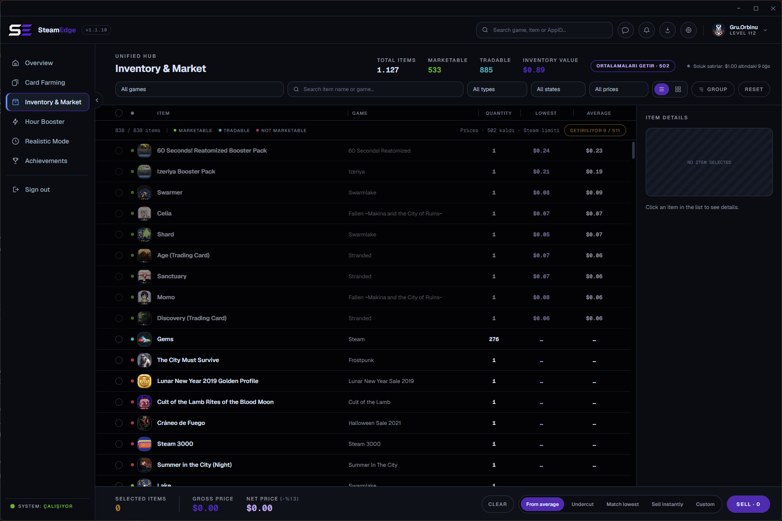Click the Izeriya Booster Pack item thumbnail
The image size is (782, 521).
point(144,172)
